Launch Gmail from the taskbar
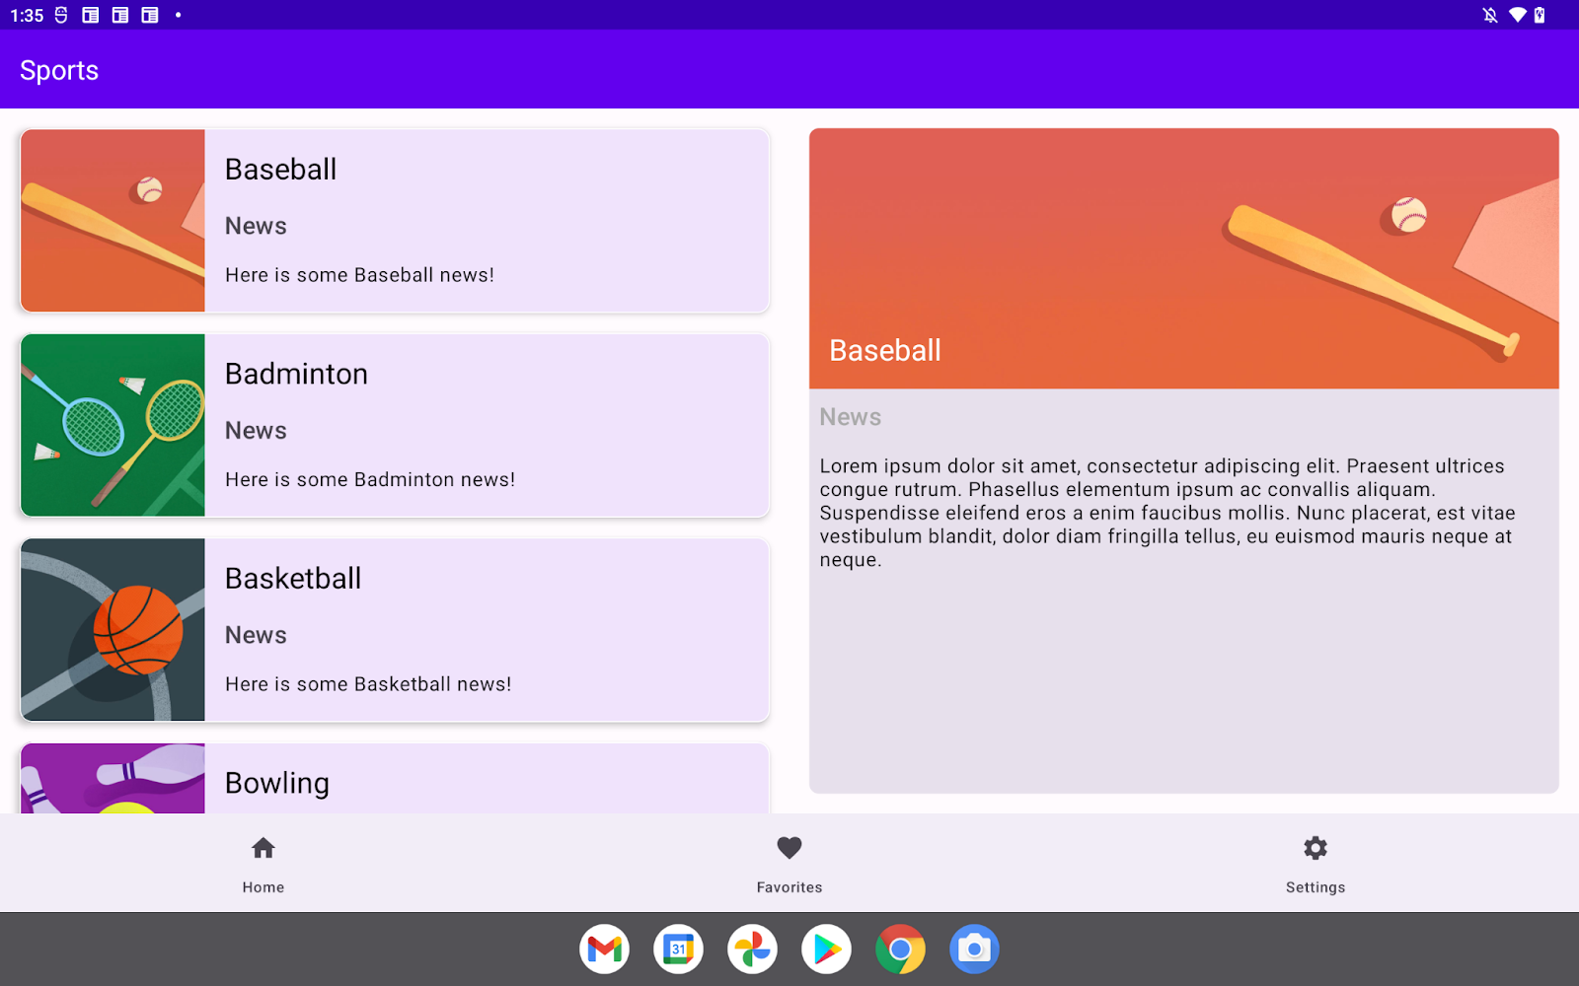This screenshot has height=986, width=1579. pos(604,949)
